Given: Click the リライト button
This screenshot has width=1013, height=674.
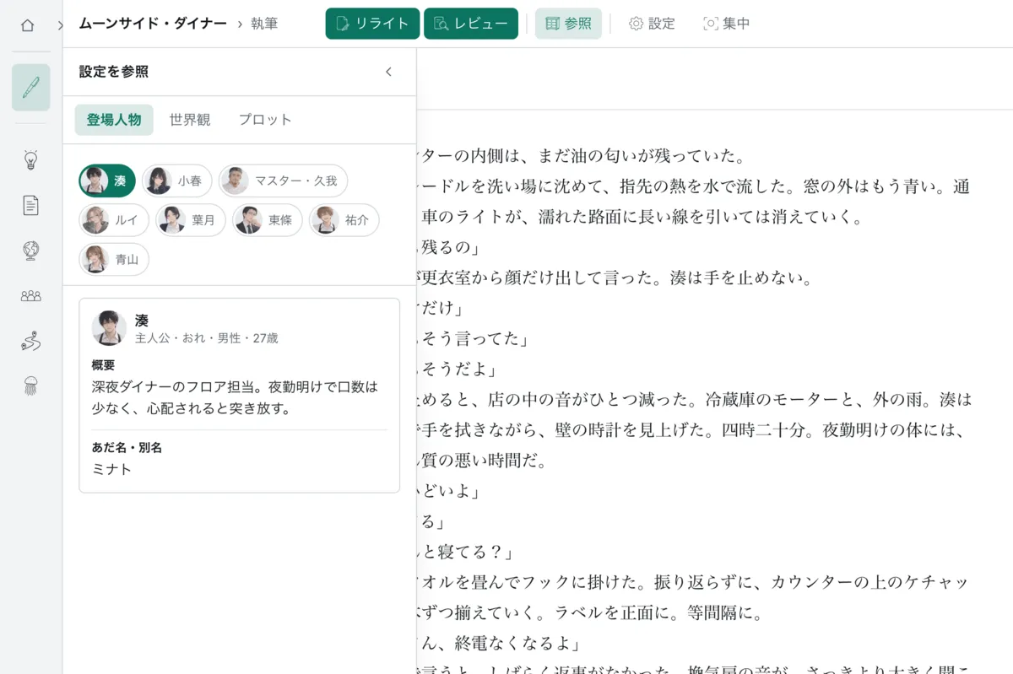Looking at the screenshot, I should [372, 24].
